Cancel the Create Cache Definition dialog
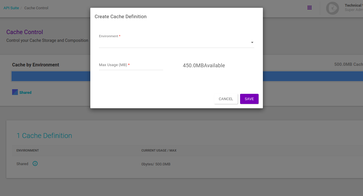This screenshot has width=363, height=196. click(x=226, y=99)
